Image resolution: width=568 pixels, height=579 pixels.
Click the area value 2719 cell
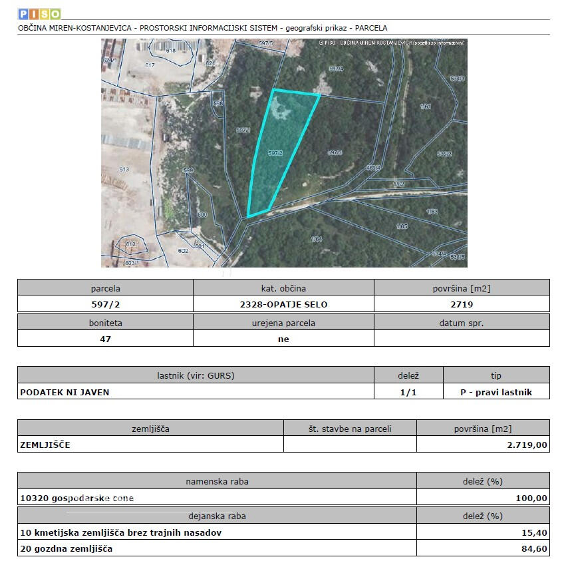click(462, 304)
